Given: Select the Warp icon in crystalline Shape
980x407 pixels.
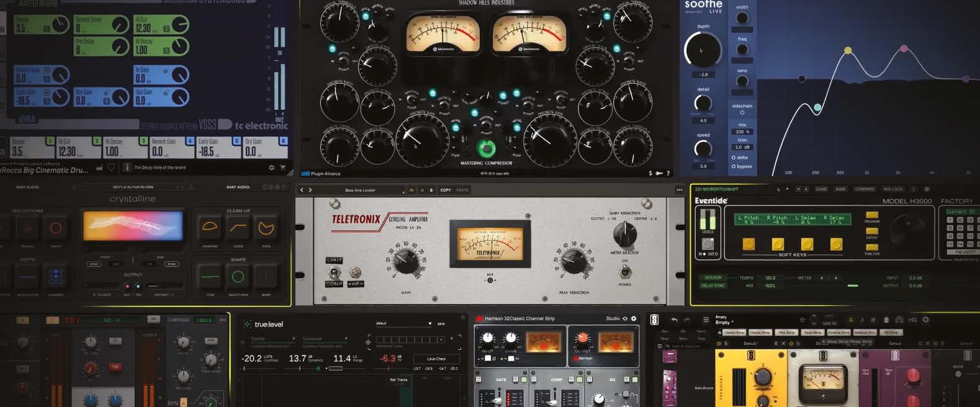Looking at the screenshot, I should 266,276.
